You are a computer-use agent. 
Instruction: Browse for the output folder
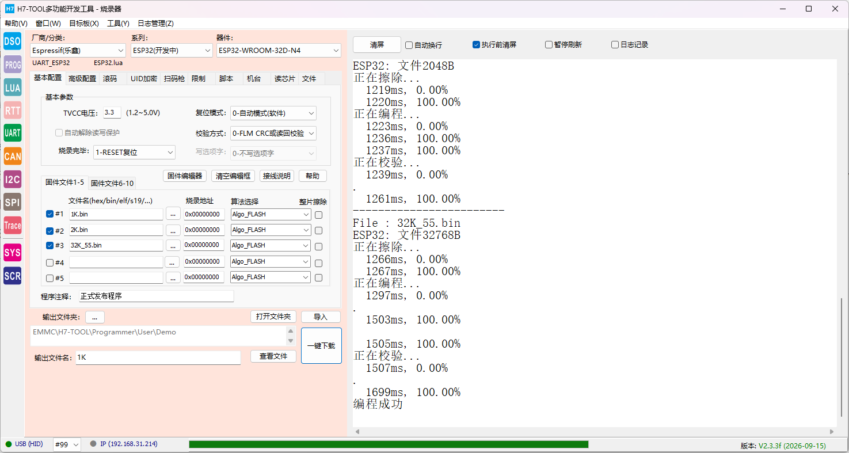(x=95, y=317)
